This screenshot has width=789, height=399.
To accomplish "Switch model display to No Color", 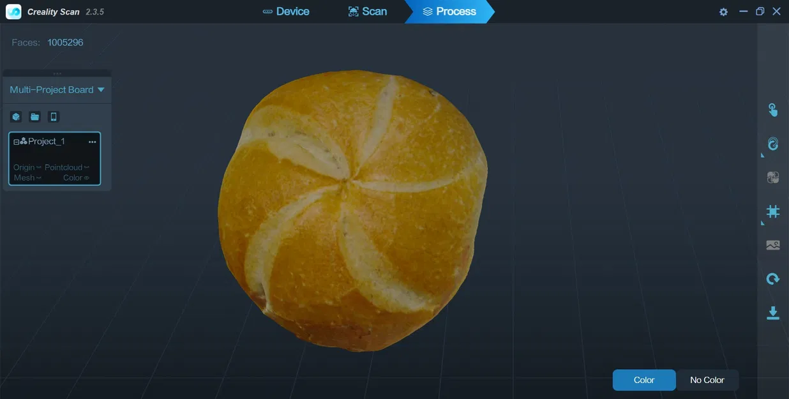I will (x=707, y=380).
